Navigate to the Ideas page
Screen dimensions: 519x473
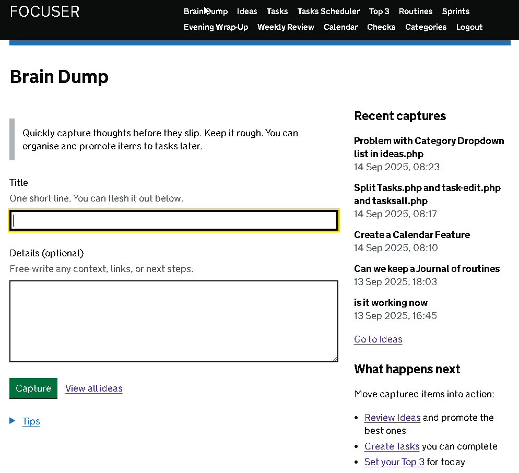tap(246, 11)
